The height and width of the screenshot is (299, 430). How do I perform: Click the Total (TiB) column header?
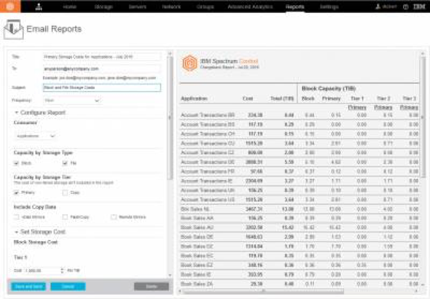click(x=282, y=99)
